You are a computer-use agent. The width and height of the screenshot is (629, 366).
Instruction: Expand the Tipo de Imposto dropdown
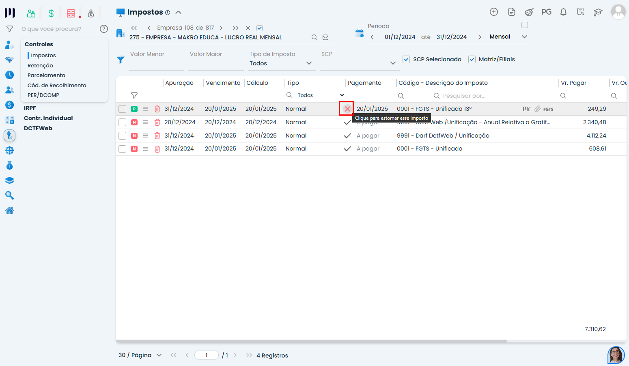309,63
